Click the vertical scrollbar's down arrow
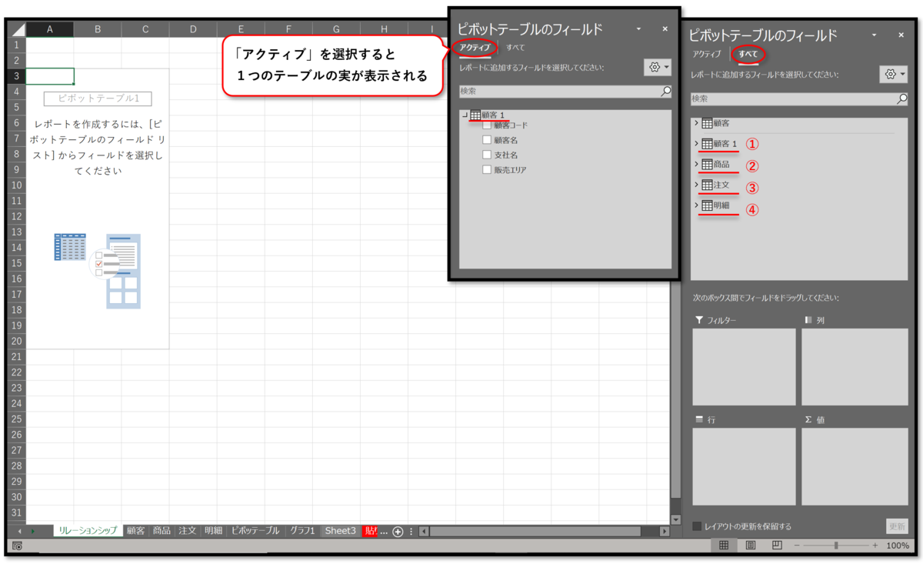The image size is (923, 564). tap(676, 520)
